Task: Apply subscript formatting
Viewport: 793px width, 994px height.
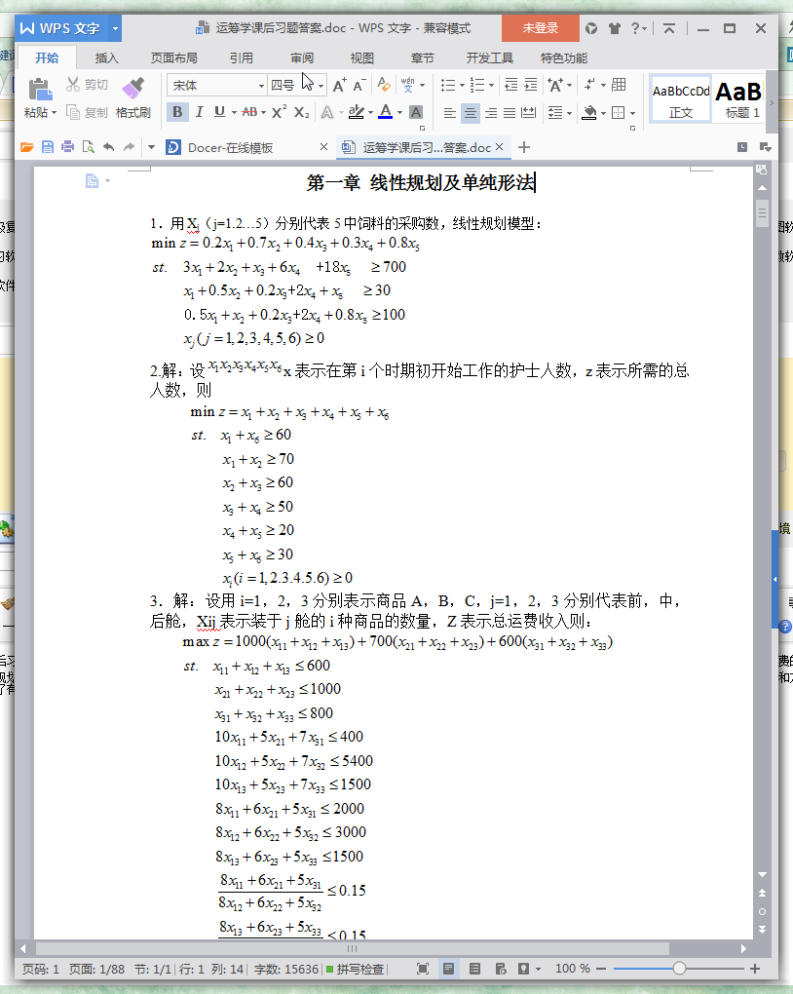Action: (302, 112)
